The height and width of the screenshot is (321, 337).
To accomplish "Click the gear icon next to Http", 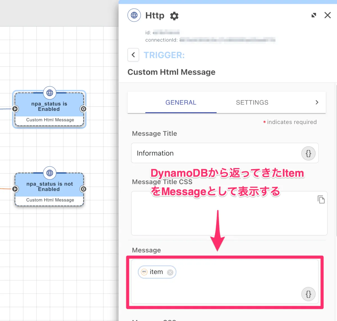I will (x=174, y=16).
